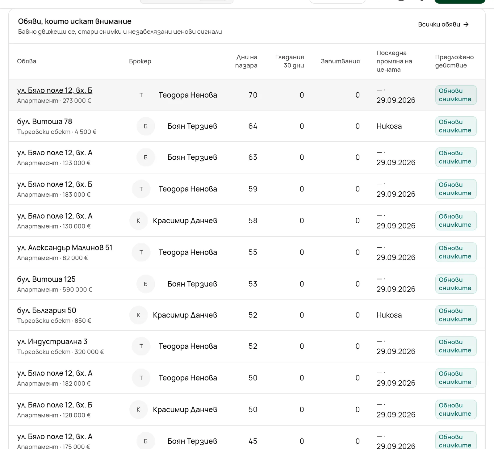Click Боян Терзиев's avatar in бул. Витоша 78 row
494x449 pixels.
[146, 126]
